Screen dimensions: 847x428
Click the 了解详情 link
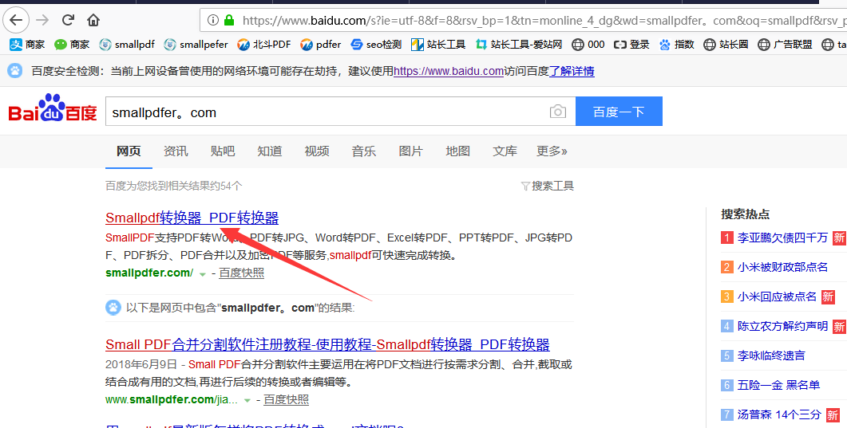tap(572, 71)
